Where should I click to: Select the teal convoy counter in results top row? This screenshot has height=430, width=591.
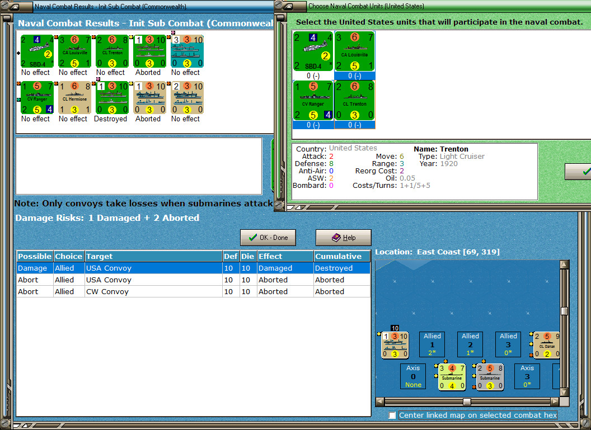pos(187,51)
